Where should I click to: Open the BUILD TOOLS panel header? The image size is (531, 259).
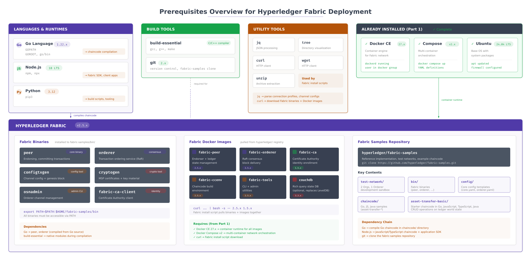click(x=161, y=29)
